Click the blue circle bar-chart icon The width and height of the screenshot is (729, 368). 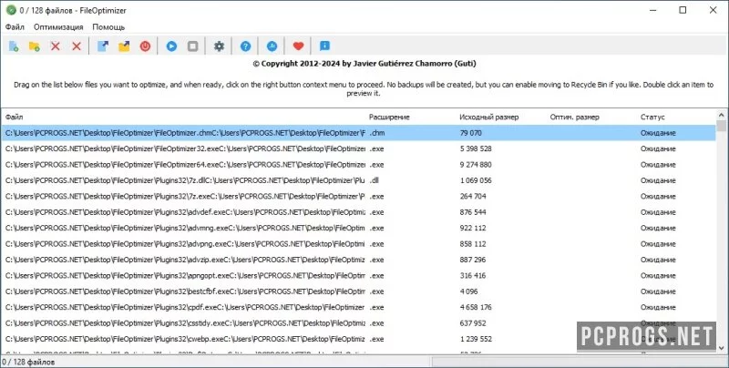272,46
